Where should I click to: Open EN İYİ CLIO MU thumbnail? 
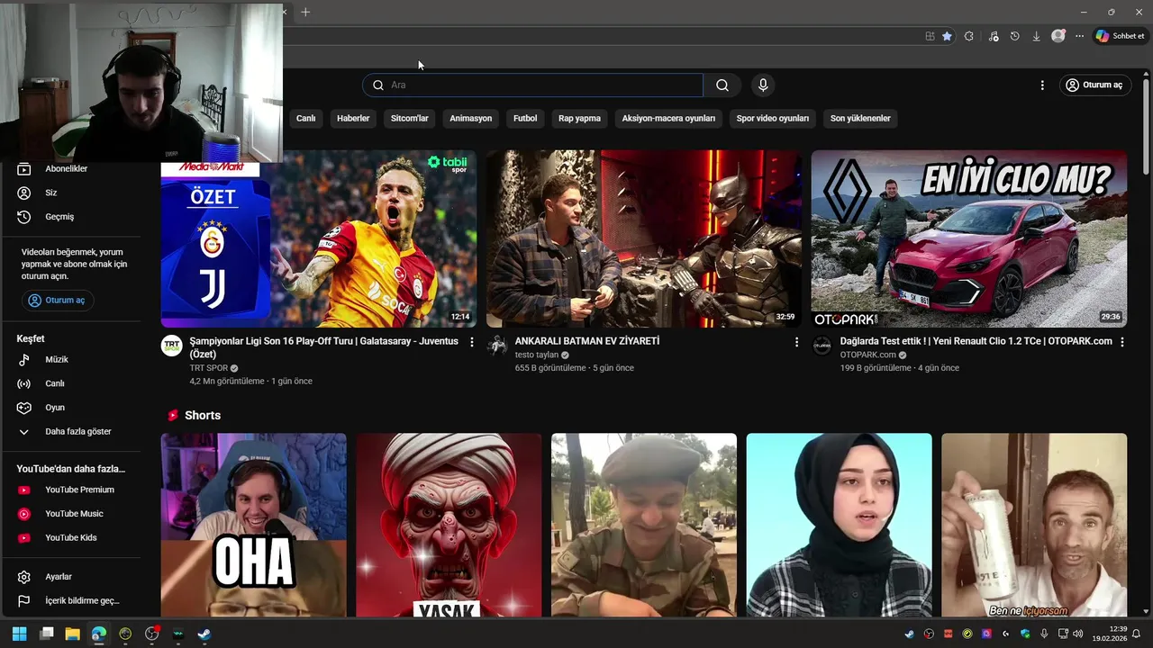tap(968, 238)
